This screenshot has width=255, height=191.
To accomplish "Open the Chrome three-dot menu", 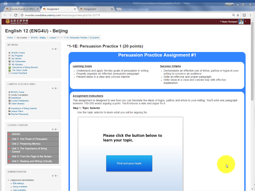I will (x=250, y=15).
